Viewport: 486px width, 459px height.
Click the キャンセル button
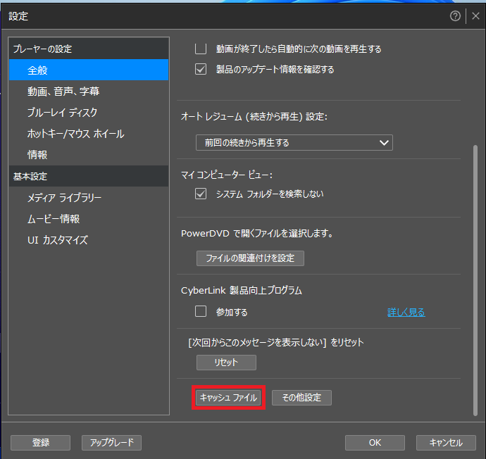coord(446,443)
